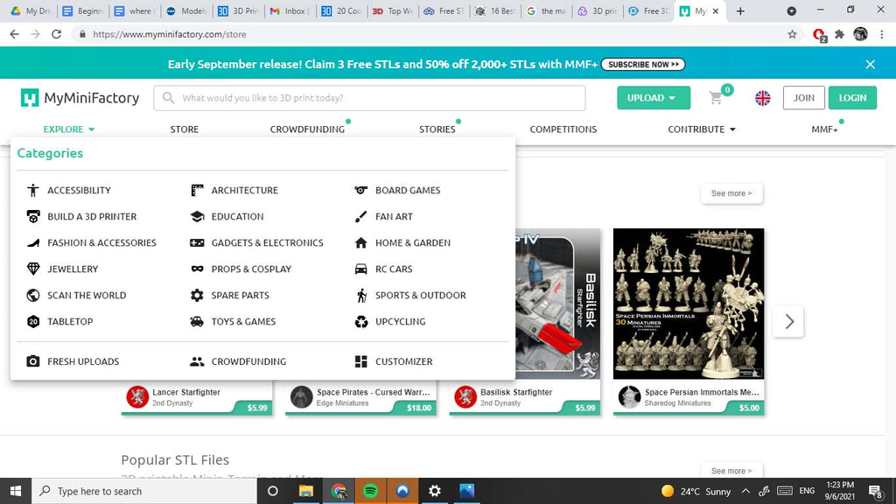This screenshot has width=896, height=504.
Task: Select the Build a 3D Printer icon
Action: pyautogui.click(x=33, y=217)
